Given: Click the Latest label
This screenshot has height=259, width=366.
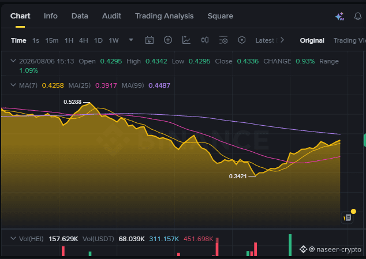Looking at the screenshot, I should click(265, 40).
